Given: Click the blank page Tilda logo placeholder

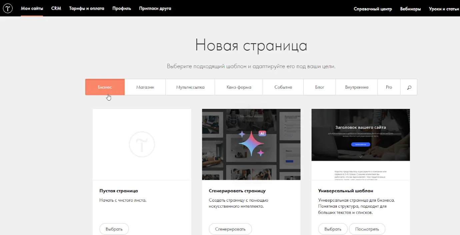Looking at the screenshot, I should point(142,144).
